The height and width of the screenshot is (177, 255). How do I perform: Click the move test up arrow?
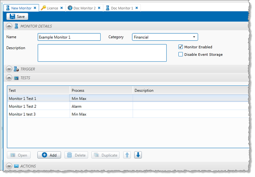pyautogui.click(x=127, y=155)
